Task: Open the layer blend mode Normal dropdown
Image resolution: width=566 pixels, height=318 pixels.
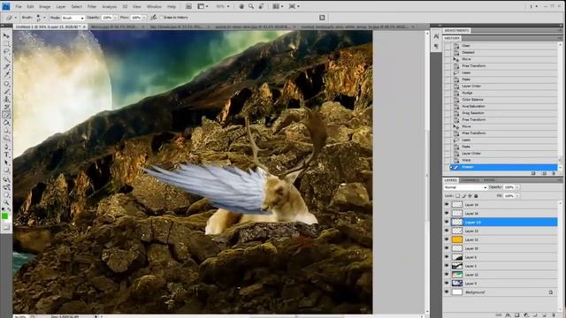Action: click(465, 187)
